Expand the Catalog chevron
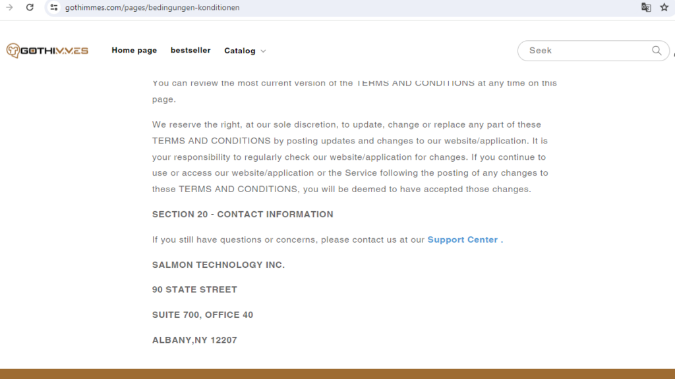Screen dimensions: 675x379 [x=263, y=51]
